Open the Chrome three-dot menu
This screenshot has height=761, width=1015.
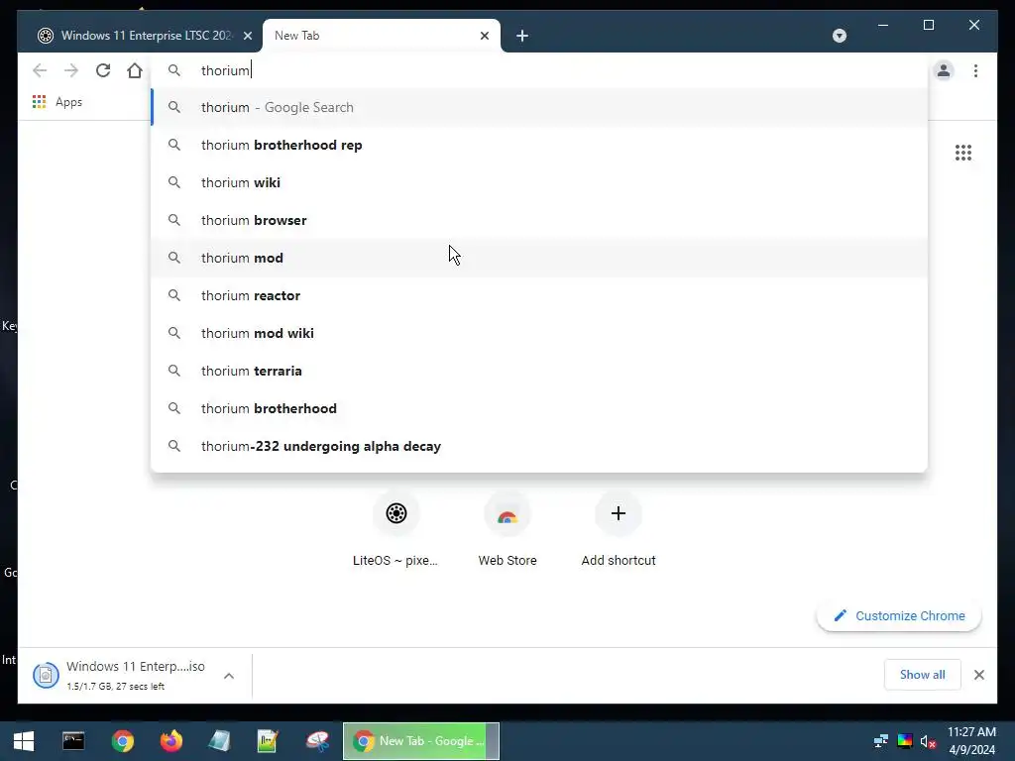pyautogui.click(x=975, y=70)
